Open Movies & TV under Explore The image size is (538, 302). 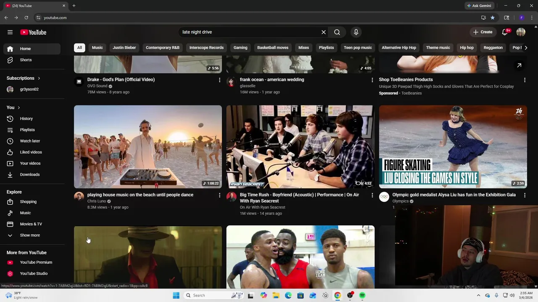[32, 224]
